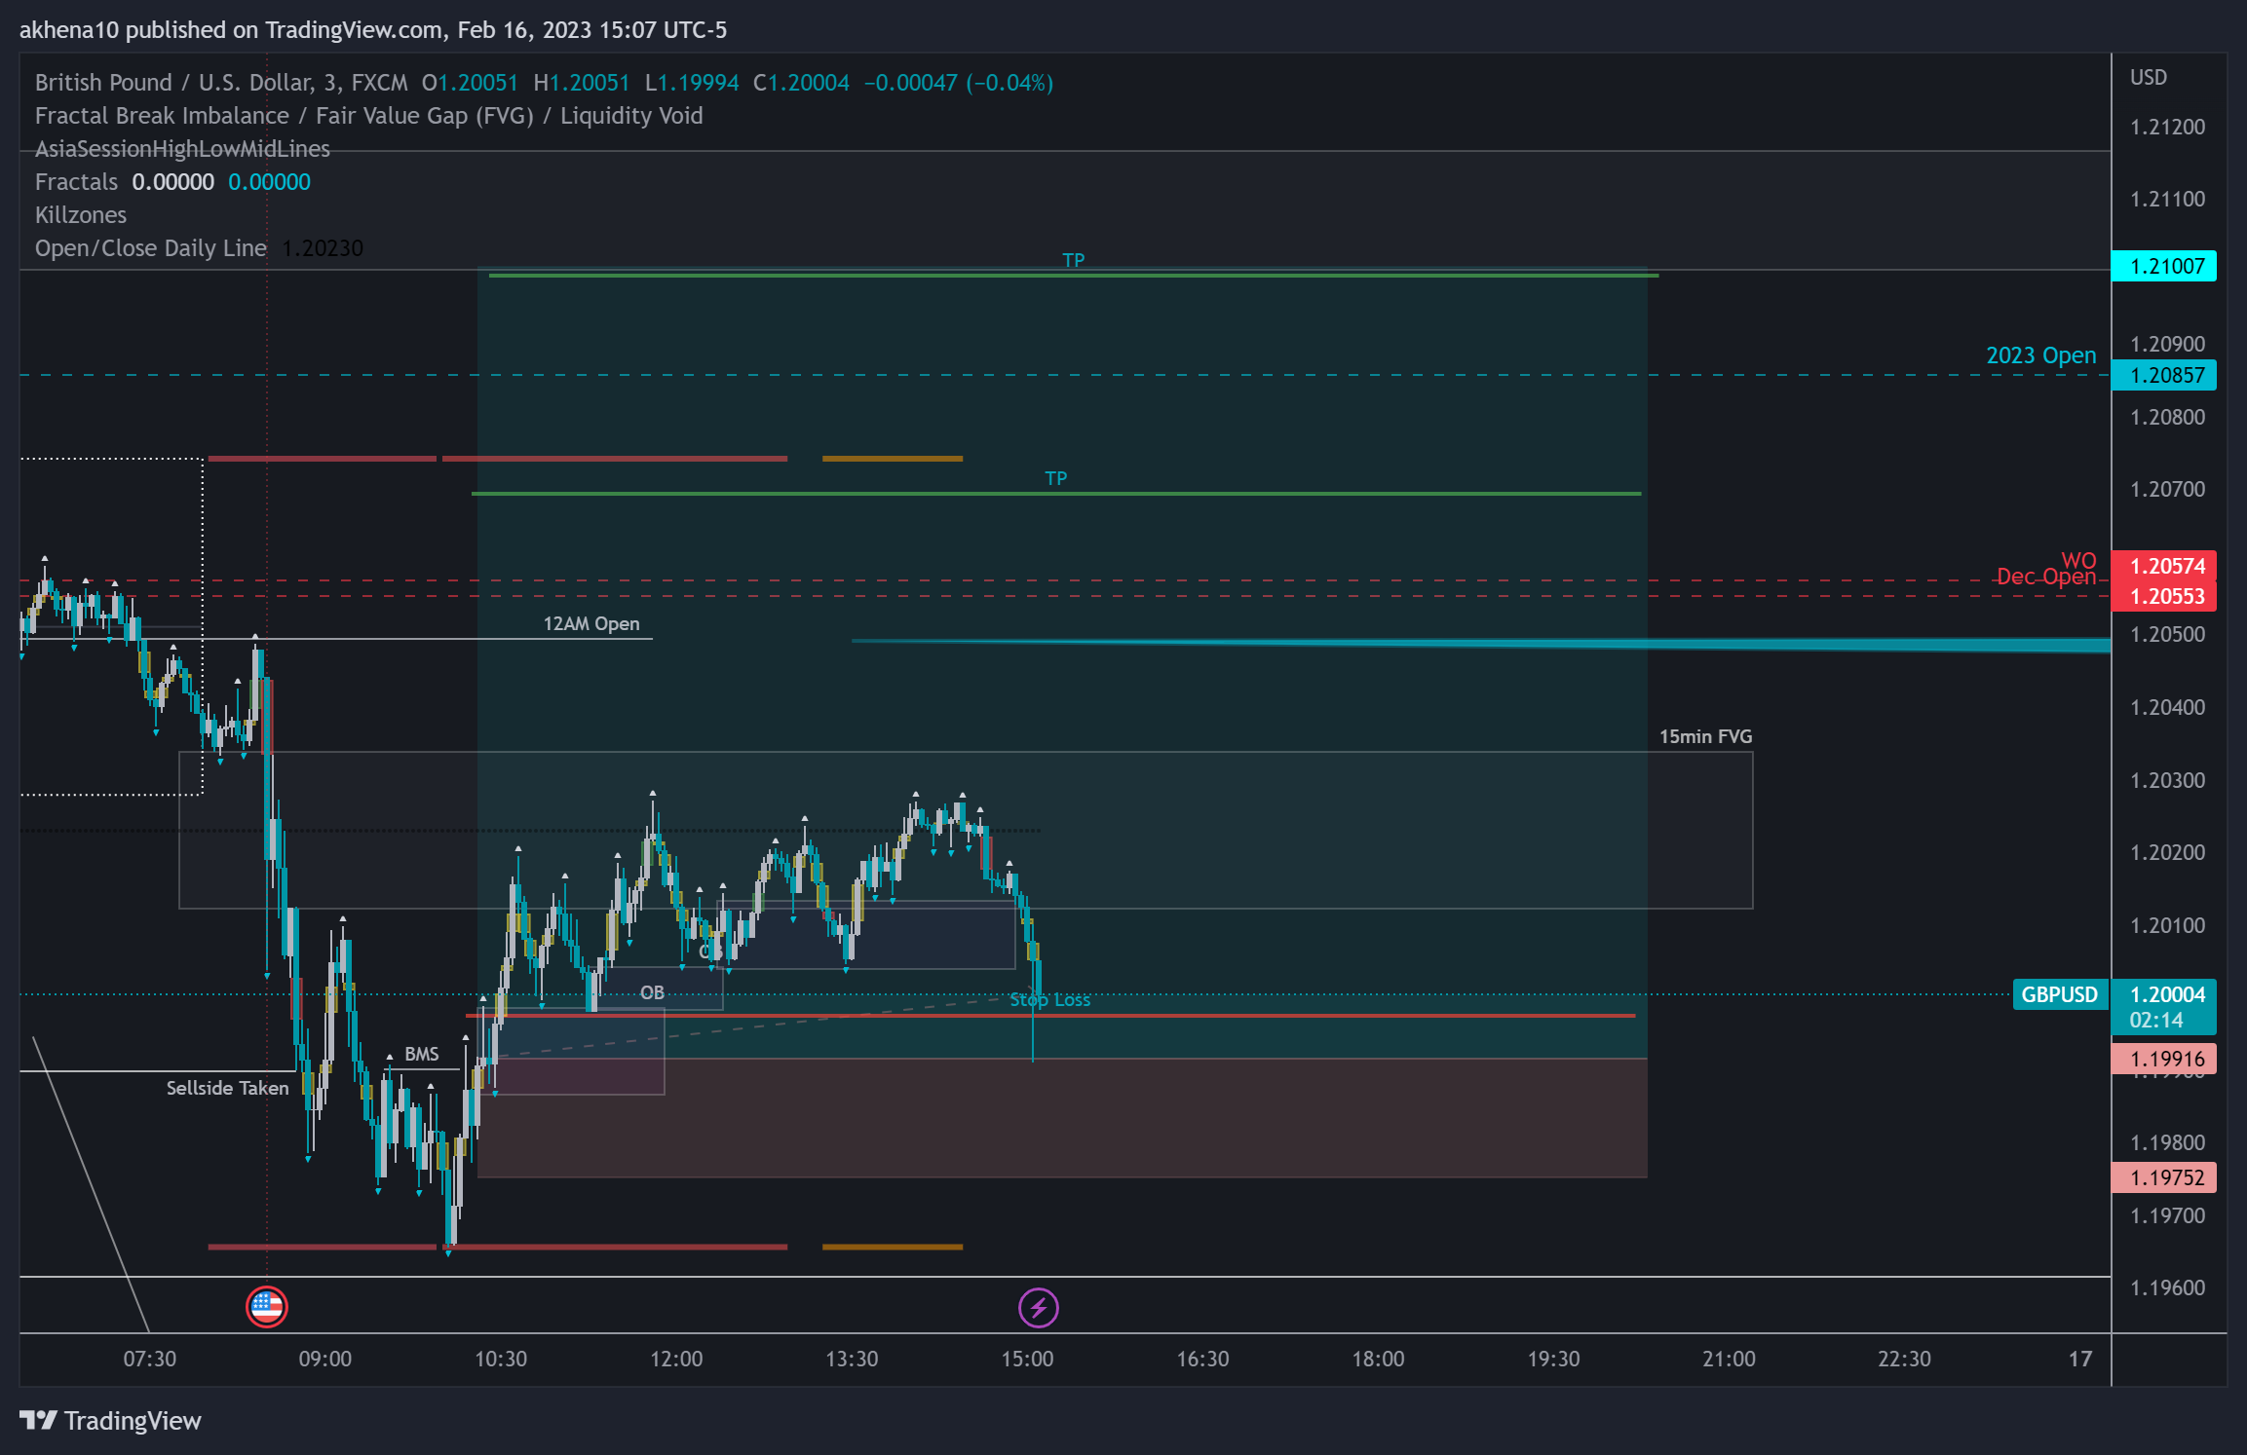Click the US flag economic event icon
This screenshot has height=1455, width=2247.
point(266,1307)
